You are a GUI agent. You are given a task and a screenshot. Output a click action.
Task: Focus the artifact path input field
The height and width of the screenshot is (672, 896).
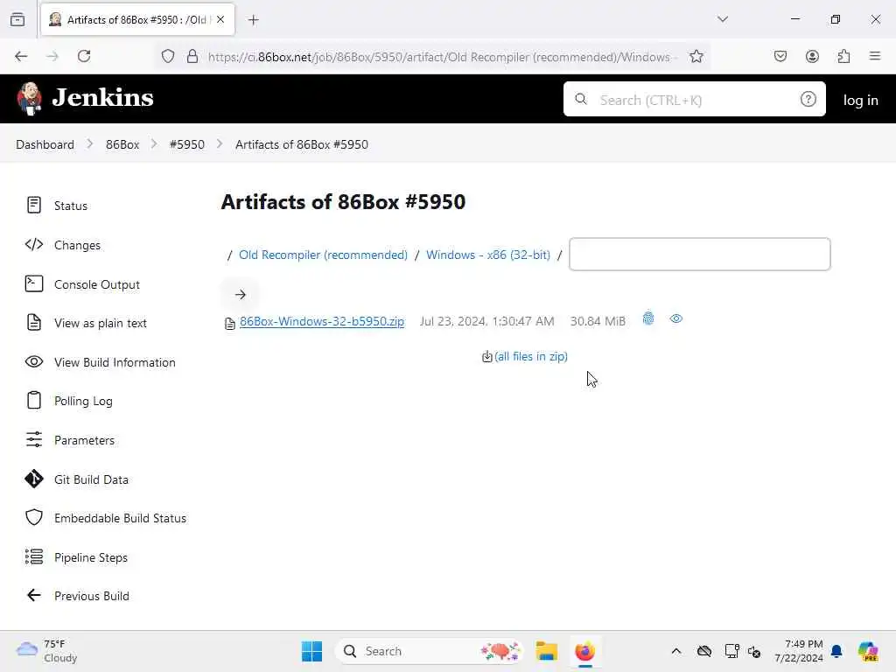tap(699, 255)
